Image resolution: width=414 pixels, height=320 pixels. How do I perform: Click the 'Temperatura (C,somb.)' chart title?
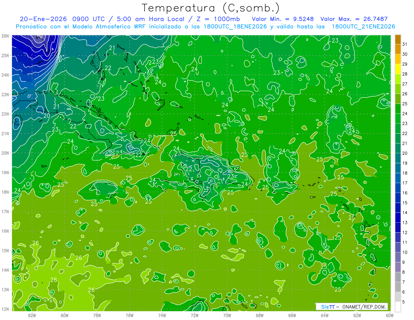[211, 8]
